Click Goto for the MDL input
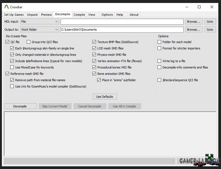Screen dimensions: 221x169 click(210, 22)
